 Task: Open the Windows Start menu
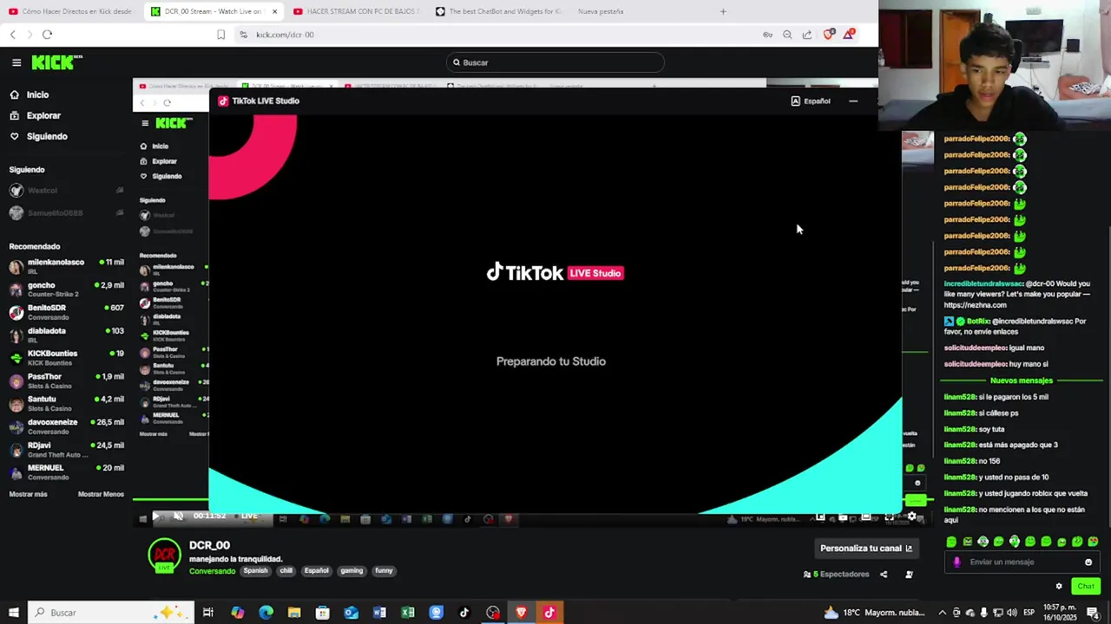(13, 613)
